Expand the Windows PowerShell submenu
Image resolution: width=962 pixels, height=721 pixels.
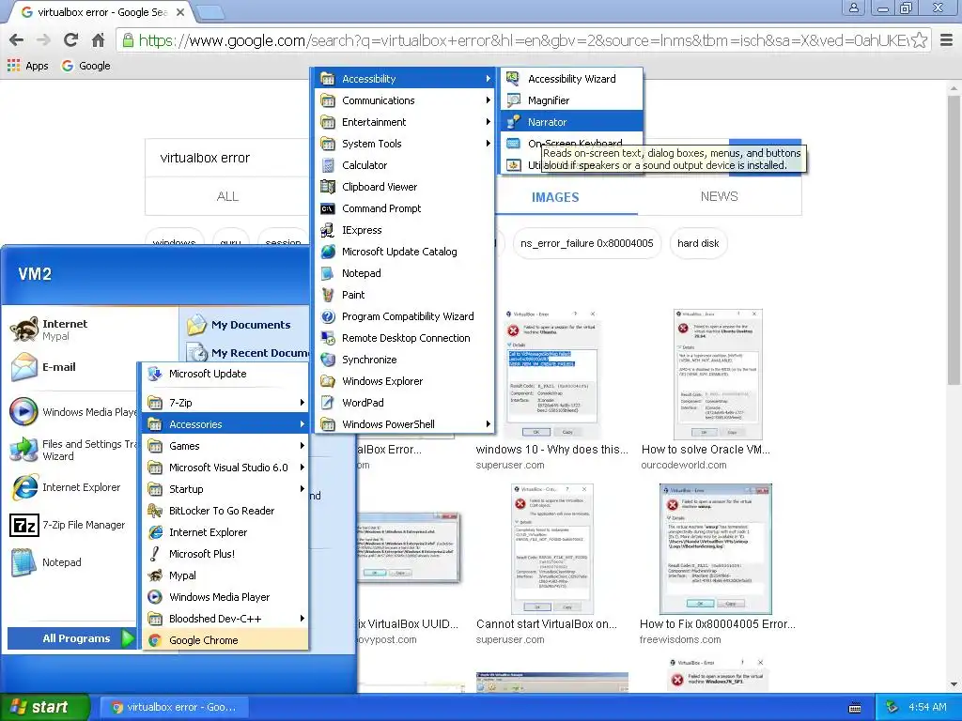point(406,424)
